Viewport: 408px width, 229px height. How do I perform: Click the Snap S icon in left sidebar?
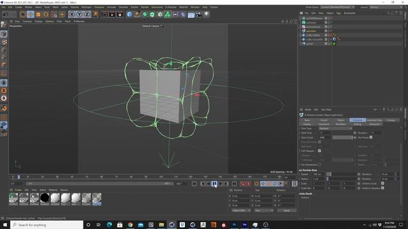tap(4, 83)
